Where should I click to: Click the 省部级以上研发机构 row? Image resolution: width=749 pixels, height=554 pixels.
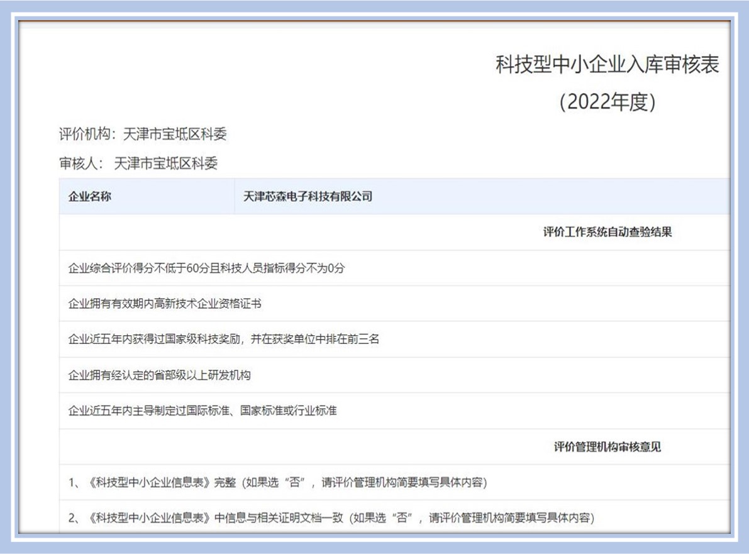point(159,375)
